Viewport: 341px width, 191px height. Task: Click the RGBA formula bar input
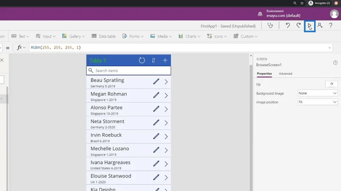pyautogui.click(x=178, y=48)
